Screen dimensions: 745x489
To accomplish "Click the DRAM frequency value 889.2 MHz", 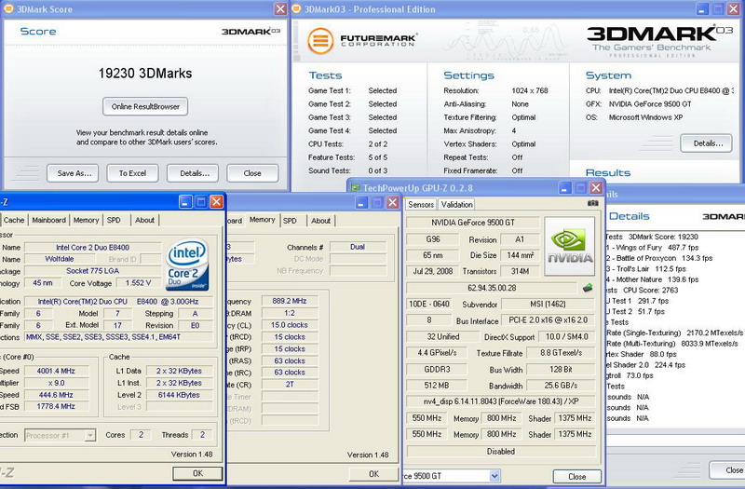I will [290, 301].
